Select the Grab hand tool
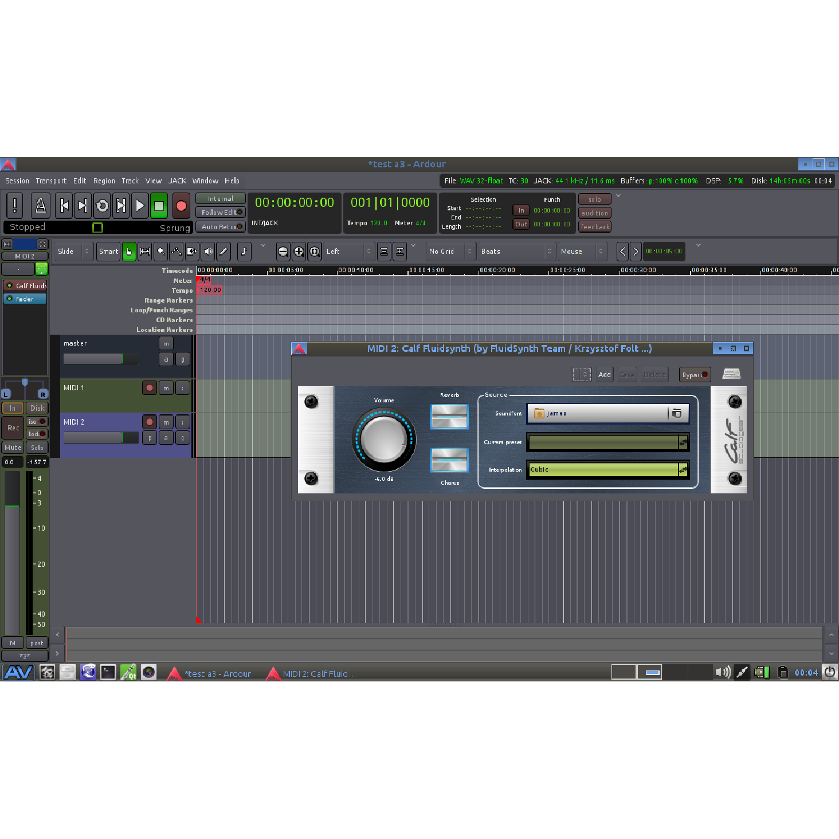Viewport: 839px width, 839px height. pos(129,251)
